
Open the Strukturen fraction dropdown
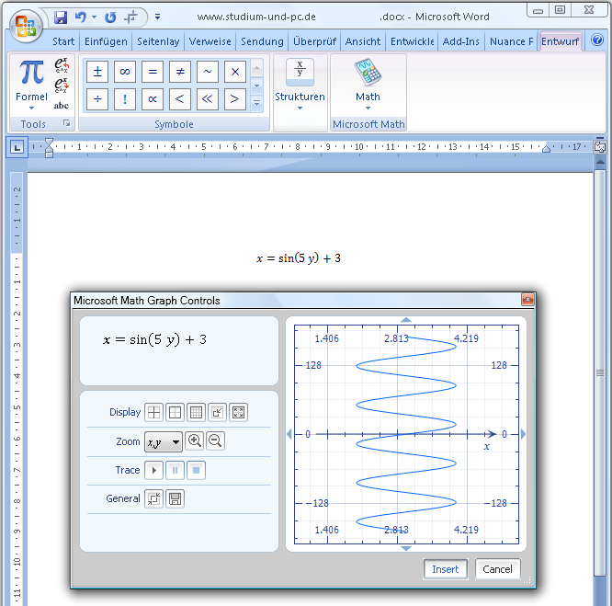(x=300, y=85)
